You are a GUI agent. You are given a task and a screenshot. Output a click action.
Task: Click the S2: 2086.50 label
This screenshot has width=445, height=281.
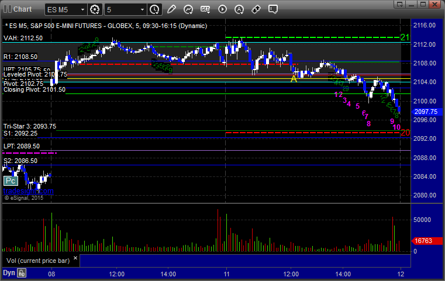[x=20, y=161]
